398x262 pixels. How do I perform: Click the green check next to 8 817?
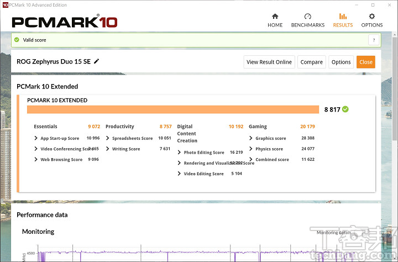(x=345, y=109)
